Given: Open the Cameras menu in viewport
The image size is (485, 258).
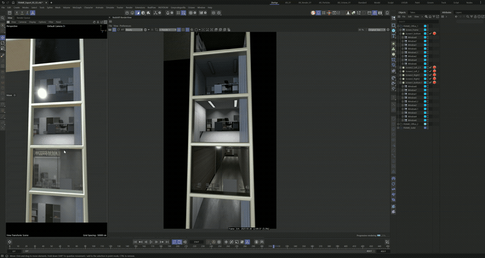Looking at the screenshot, I should [22, 22].
